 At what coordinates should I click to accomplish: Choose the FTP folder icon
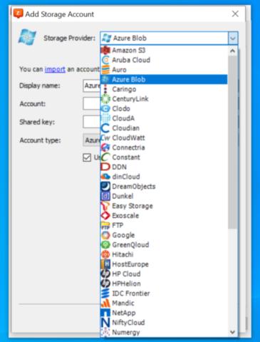105,225
